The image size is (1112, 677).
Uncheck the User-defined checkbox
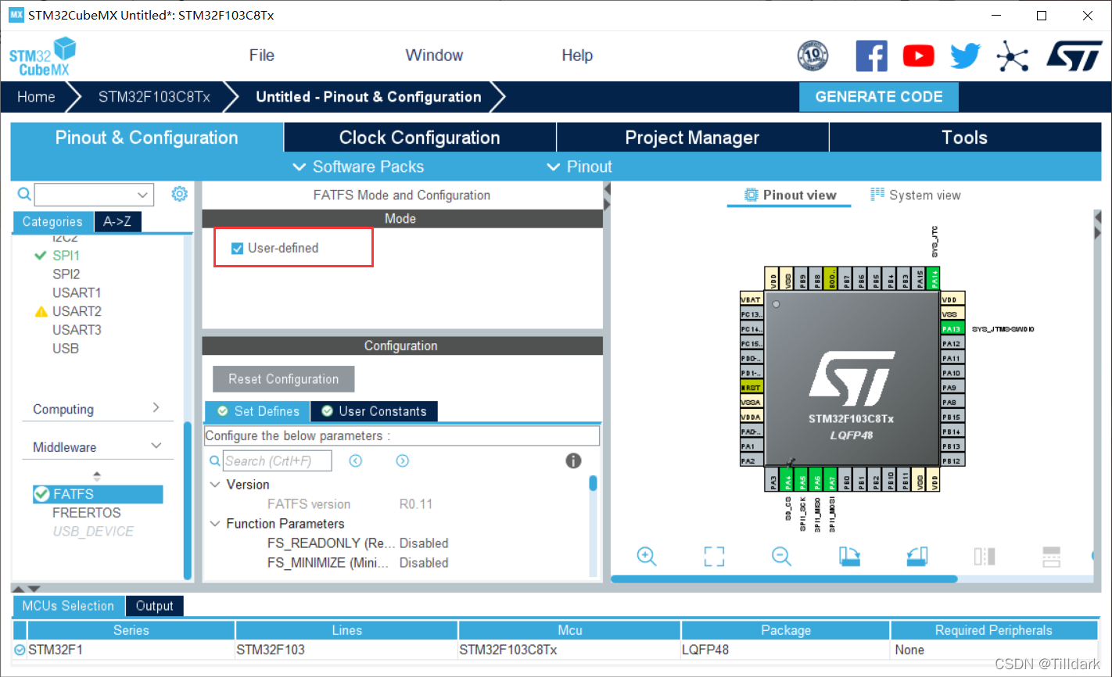[237, 249]
